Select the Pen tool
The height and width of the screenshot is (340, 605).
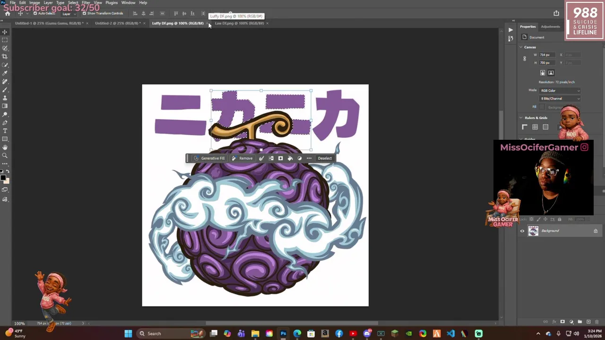[5, 123]
